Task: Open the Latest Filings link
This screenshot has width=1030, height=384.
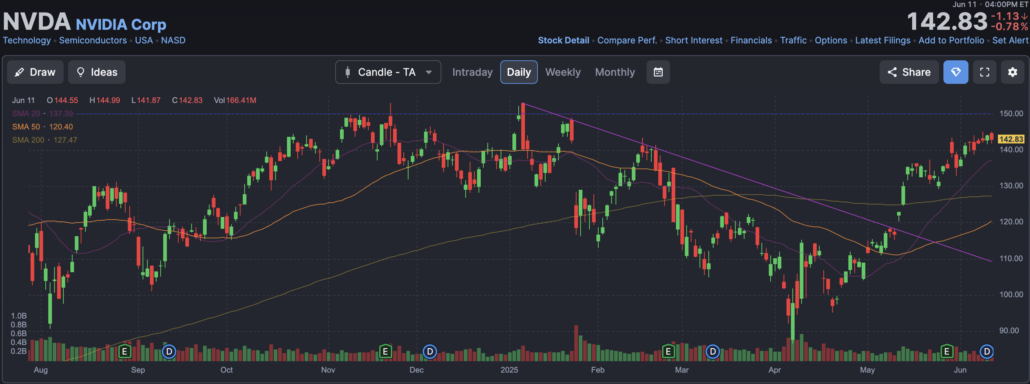Action: (x=882, y=40)
